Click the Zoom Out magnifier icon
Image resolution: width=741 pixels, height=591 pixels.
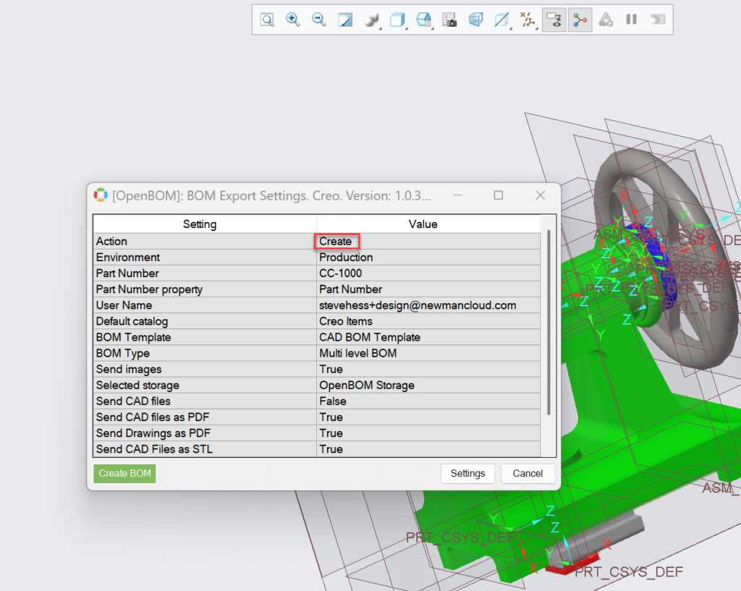click(319, 20)
